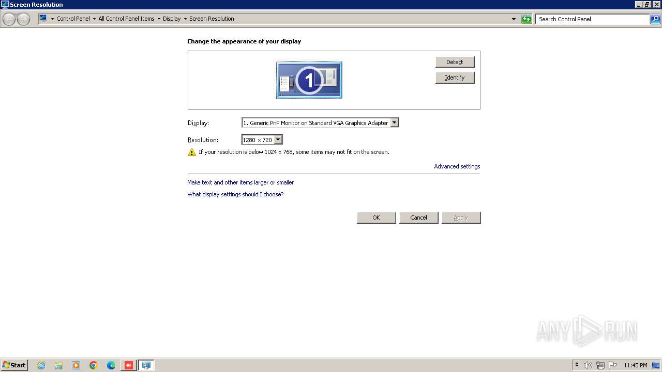Click the monitor 1 display thumbnail
This screenshot has width=662, height=372.
[309, 80]
